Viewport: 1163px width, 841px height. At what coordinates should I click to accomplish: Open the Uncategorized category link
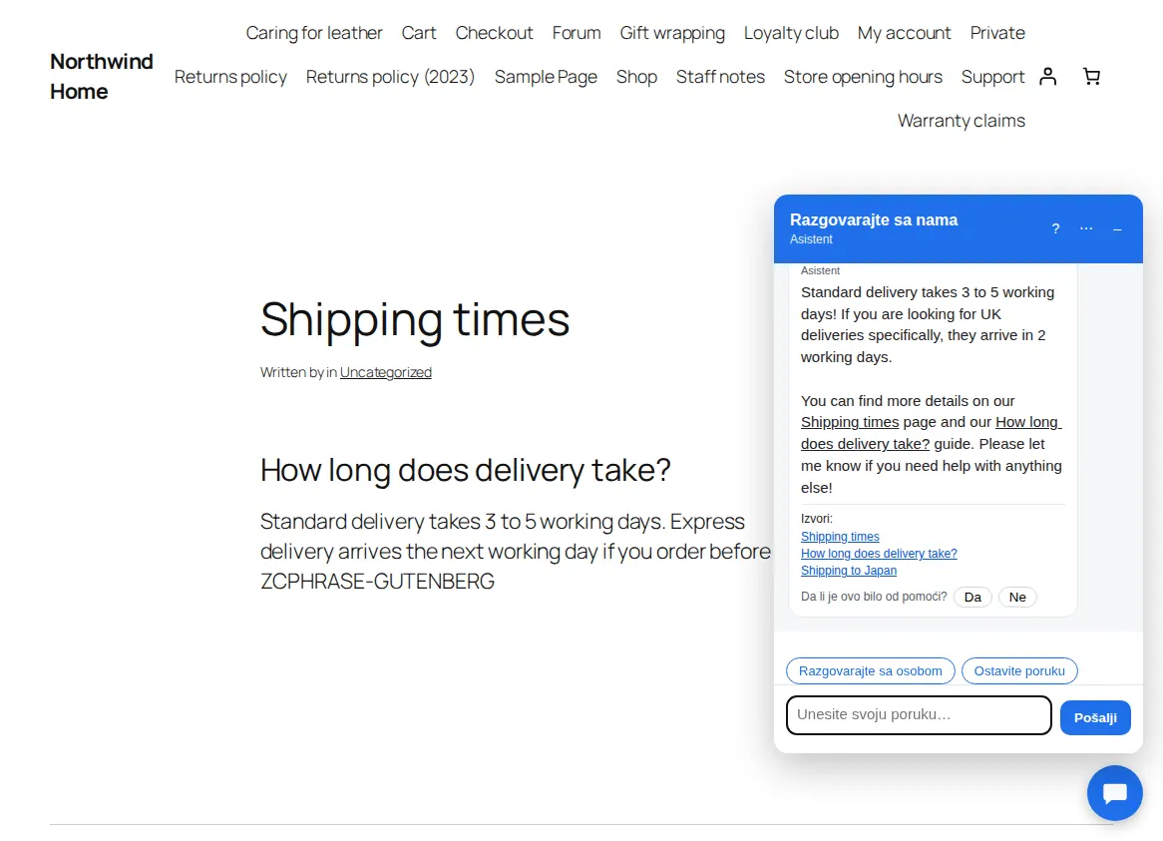pyautogui.click(x=386, y=372)
